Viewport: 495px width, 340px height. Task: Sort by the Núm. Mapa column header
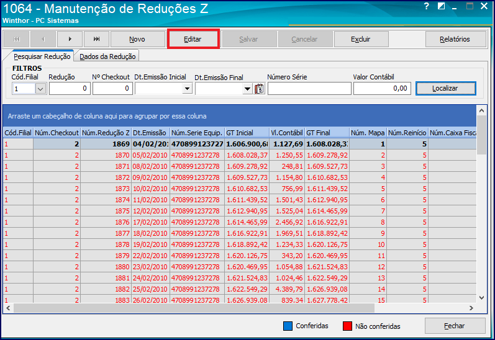pyautogui.click(x=368, y=133)
